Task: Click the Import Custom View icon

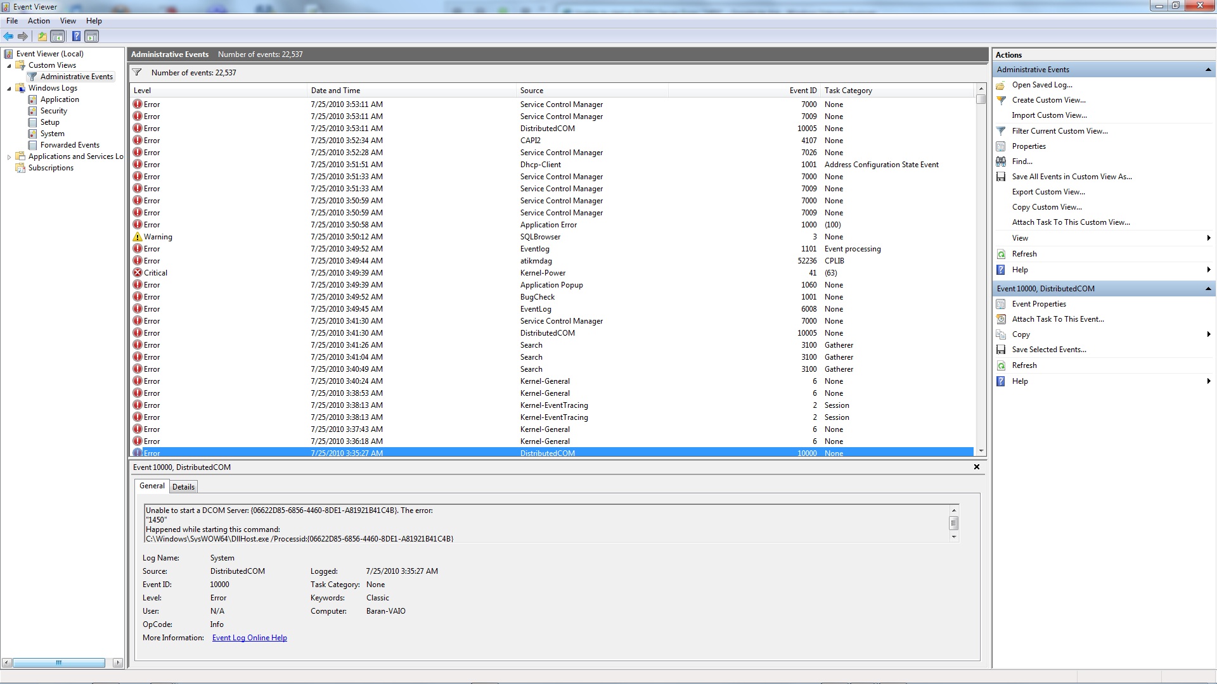Action: (x=1049, y=115)
